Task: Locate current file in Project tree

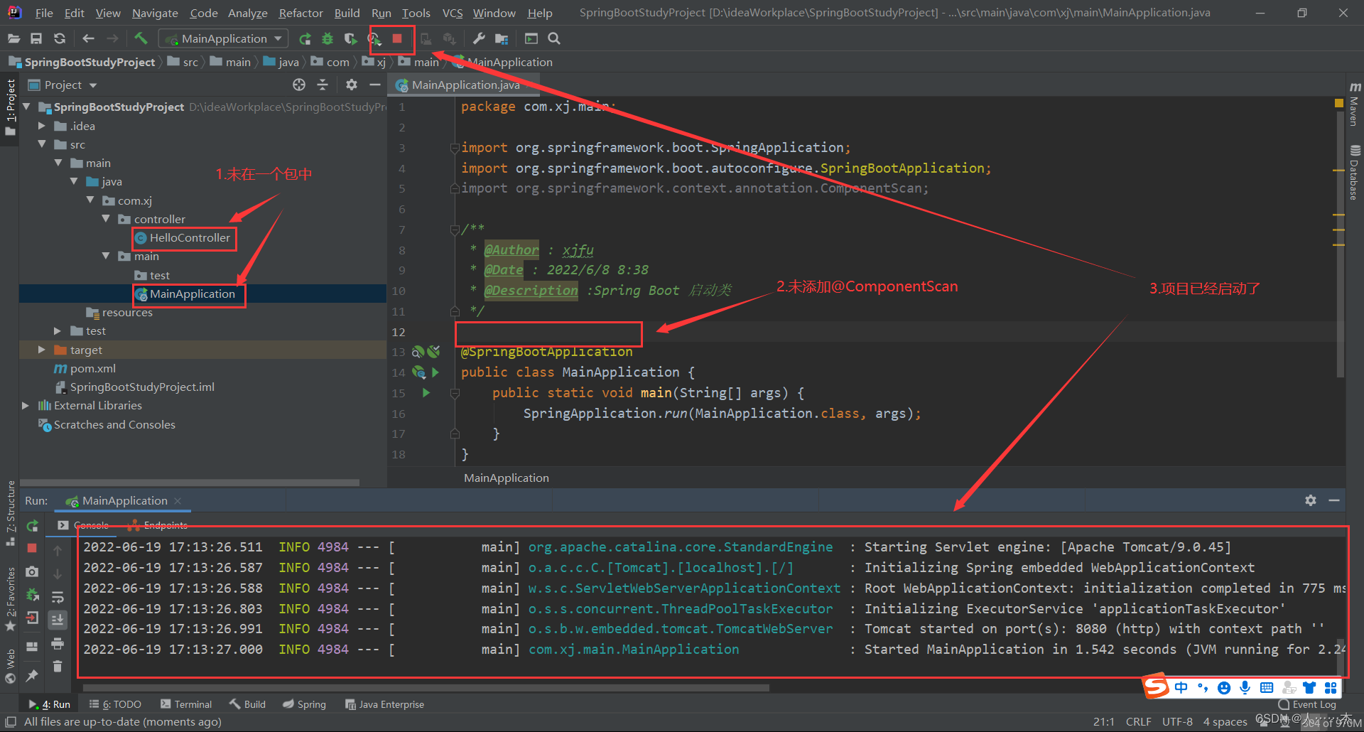Action: coord(299,85)
